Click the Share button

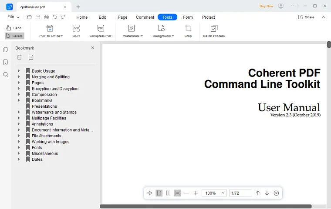pos(306,17)
